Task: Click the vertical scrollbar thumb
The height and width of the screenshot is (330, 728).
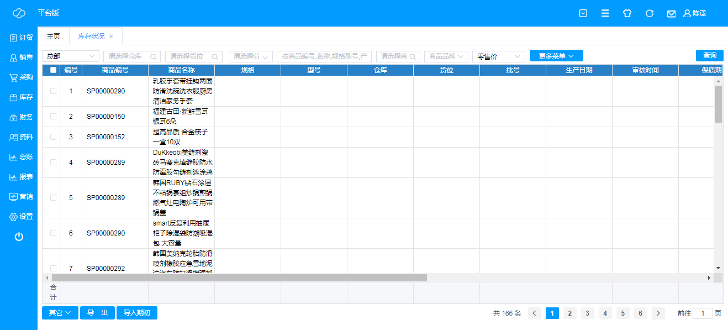Action: pyautogui.click(x=718, y=104)
